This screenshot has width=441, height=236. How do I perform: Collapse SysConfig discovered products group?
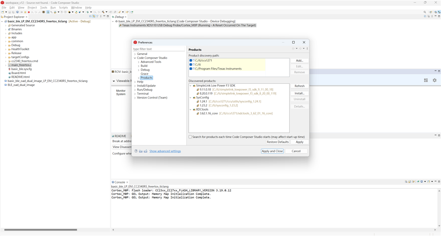click(x=190, y=98)
